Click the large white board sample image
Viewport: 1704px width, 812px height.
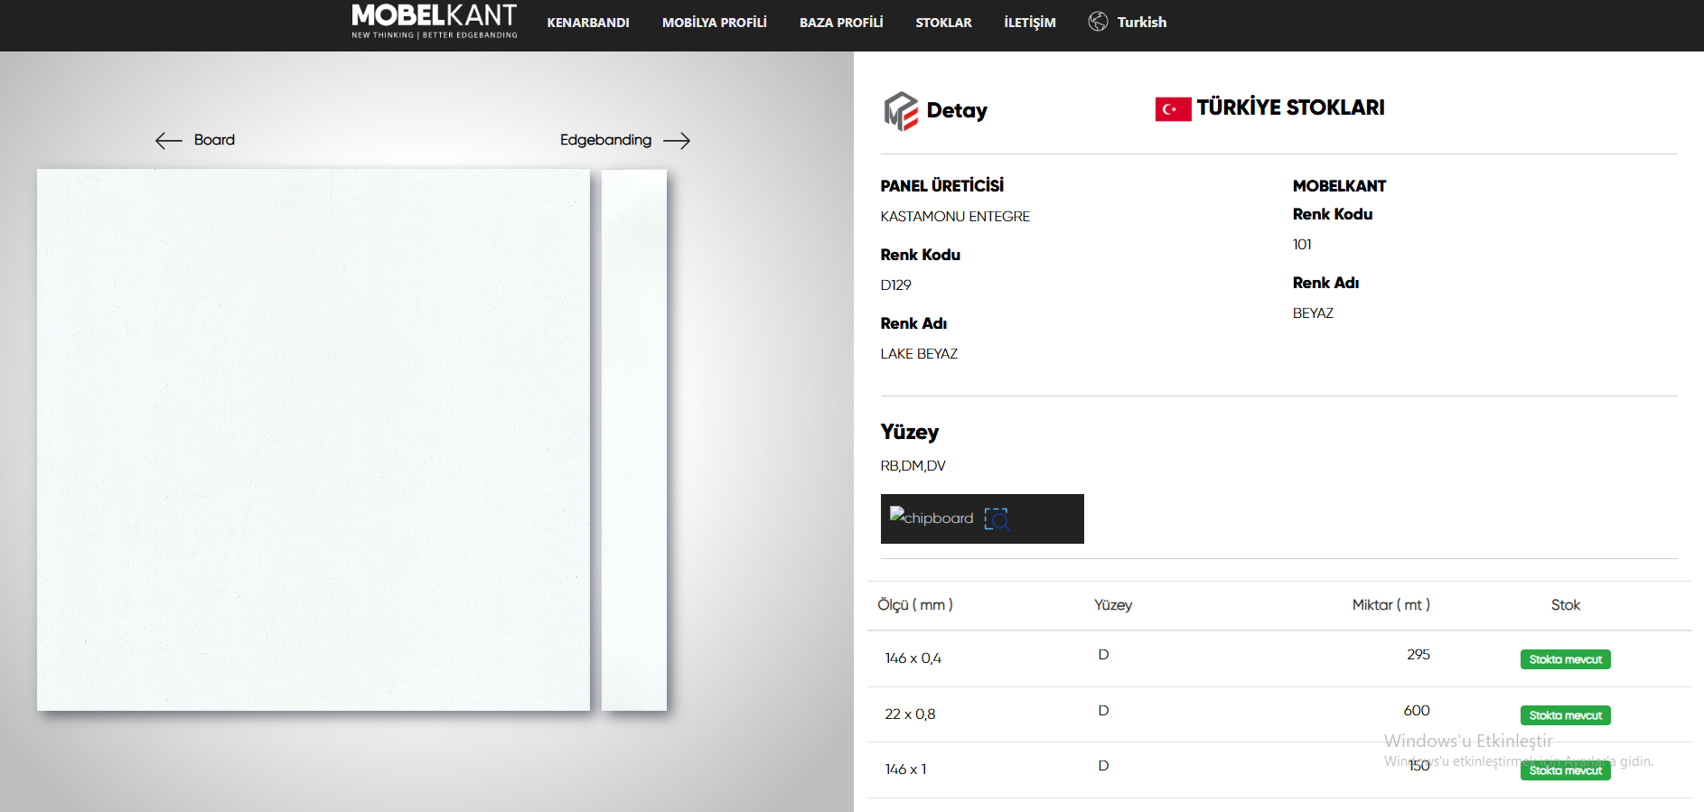point(314,440)
